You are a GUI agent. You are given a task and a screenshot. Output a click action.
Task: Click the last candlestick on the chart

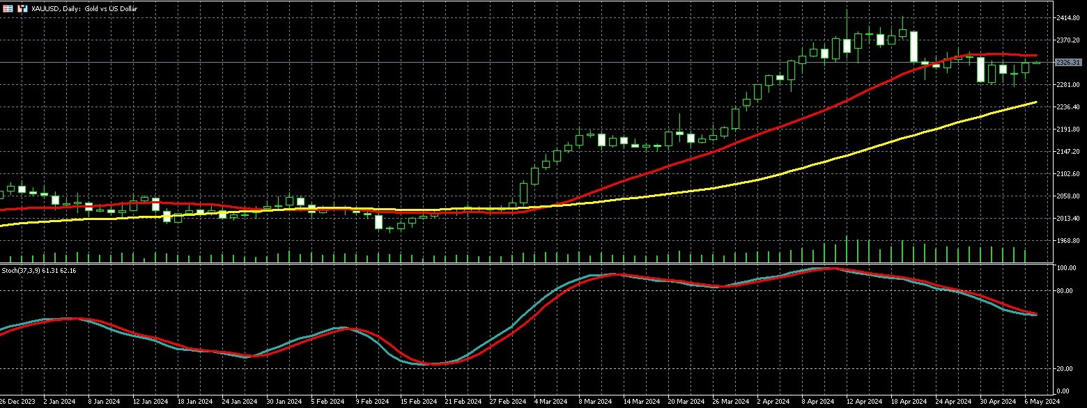1036,63
